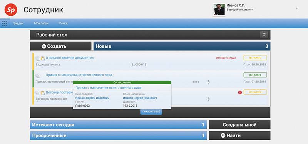Open О предоставлении документов link

coord(70,58)
